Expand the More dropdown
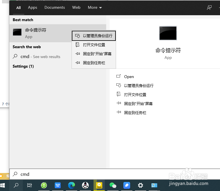 pos(95,7)
